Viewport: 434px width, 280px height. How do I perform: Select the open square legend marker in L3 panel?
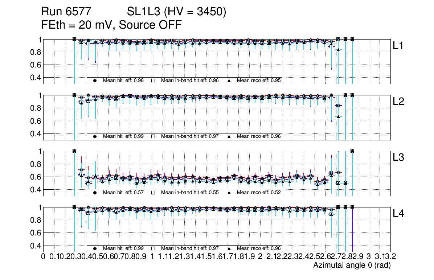pyautogui.click(x=153, y=193)
